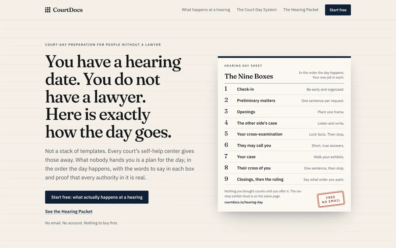The height and width of the screenshot is (248, 396).
Task: Click the 'Plant one frame.' note
Action: click(331, 112)
